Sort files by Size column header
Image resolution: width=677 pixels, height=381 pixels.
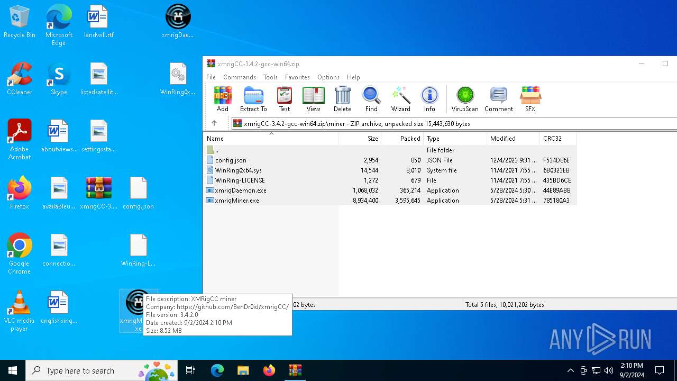[x=360, y=139]
